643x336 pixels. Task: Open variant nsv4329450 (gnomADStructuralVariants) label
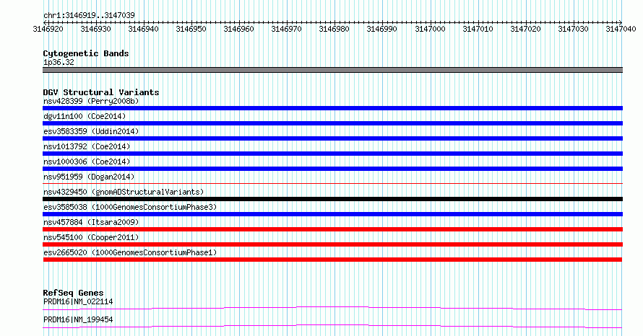click(x=124, y=192)
